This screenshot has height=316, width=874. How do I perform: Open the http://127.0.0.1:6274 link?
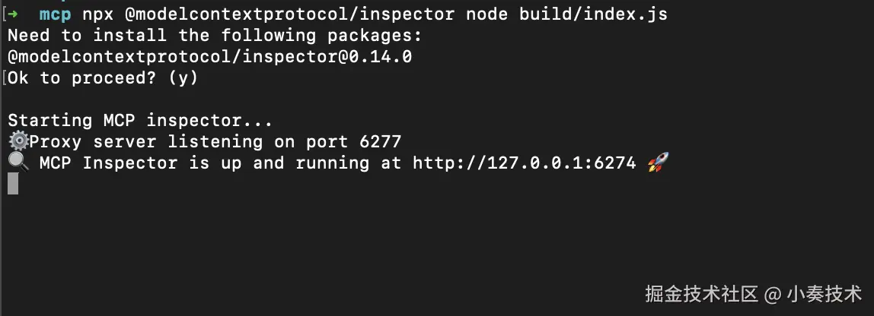click(x=524, y=163)
